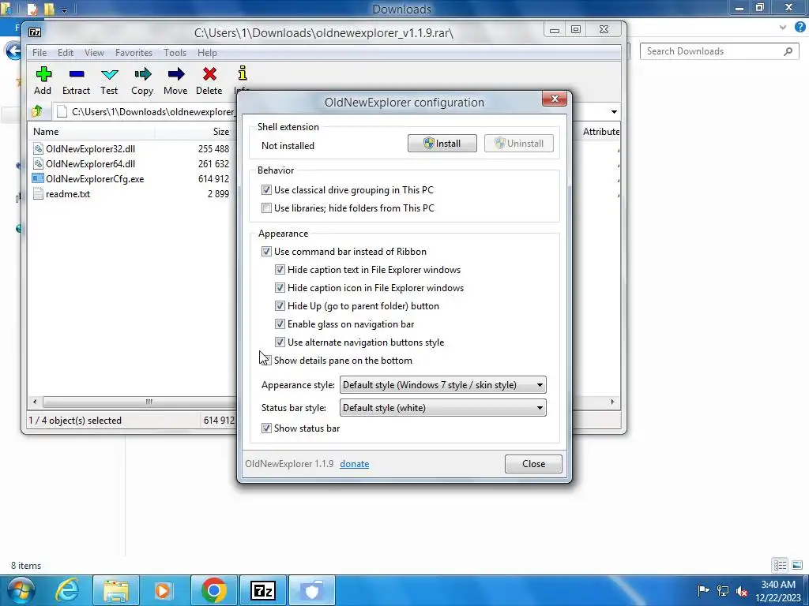Screen dimensions: 809x606
Task: Open the File menu in 7-Zip
Action: (x=40, y=53)
